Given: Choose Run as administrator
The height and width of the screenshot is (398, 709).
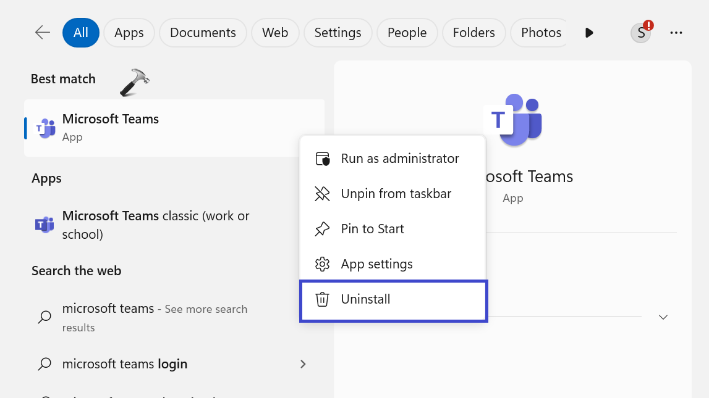Looking at the screenshot, I should pos(399,159).
